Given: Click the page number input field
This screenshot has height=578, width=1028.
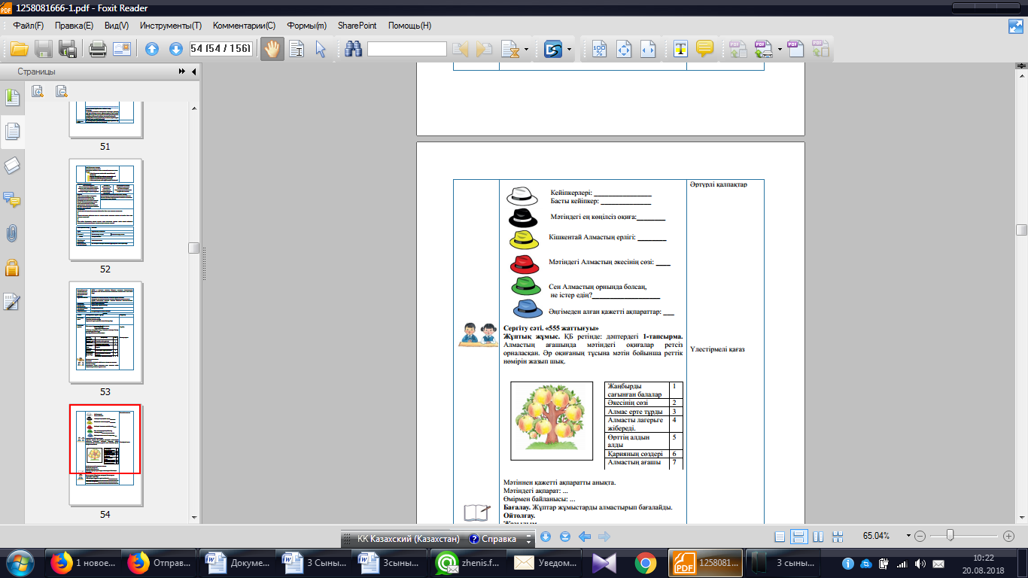Looking at the screenshot, I should point(221,49).
